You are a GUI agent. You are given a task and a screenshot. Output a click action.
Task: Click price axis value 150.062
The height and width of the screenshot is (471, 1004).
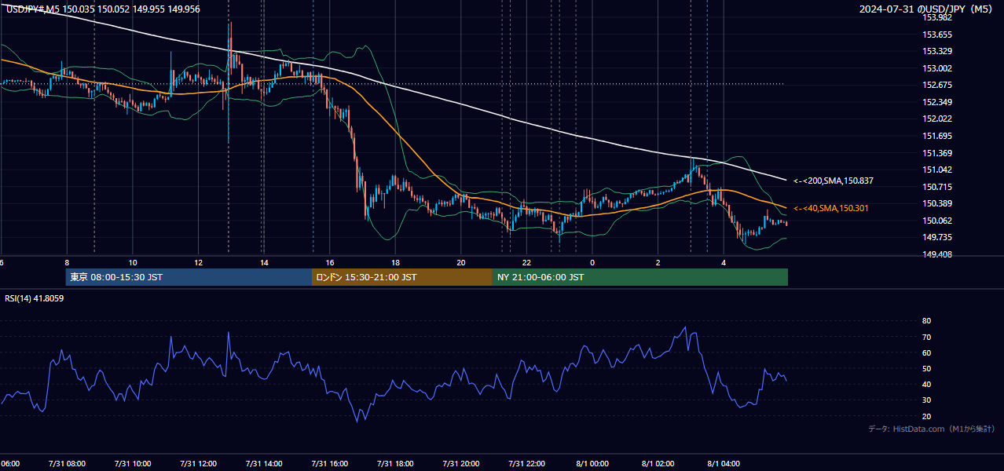tap(936, 221)
